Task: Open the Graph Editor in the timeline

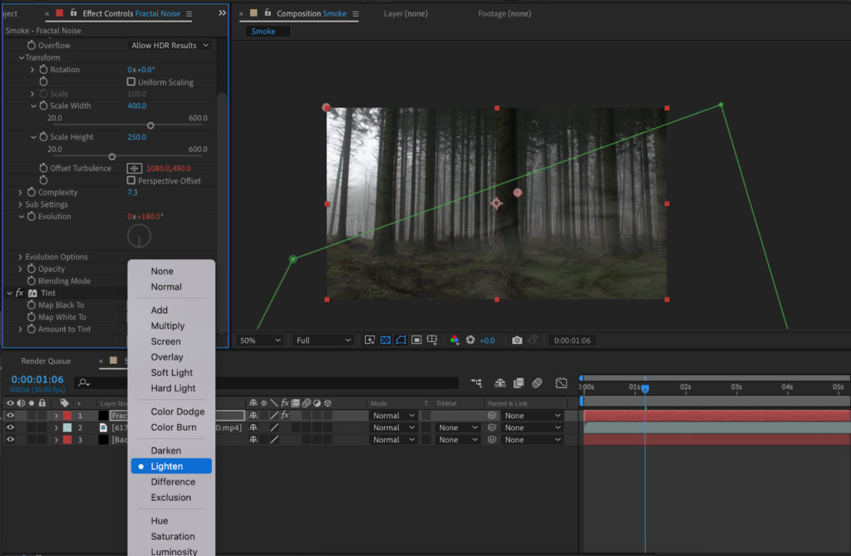Action: point(561,382)
